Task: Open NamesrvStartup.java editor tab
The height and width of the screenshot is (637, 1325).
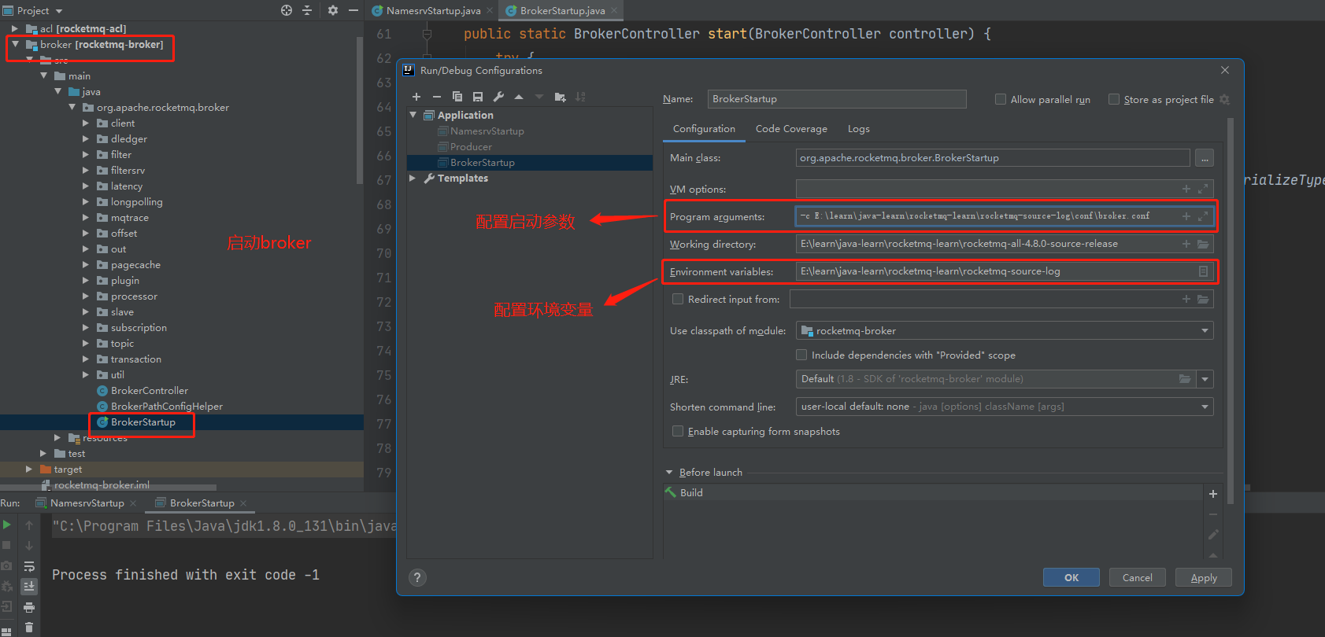Action: [433, 10]
